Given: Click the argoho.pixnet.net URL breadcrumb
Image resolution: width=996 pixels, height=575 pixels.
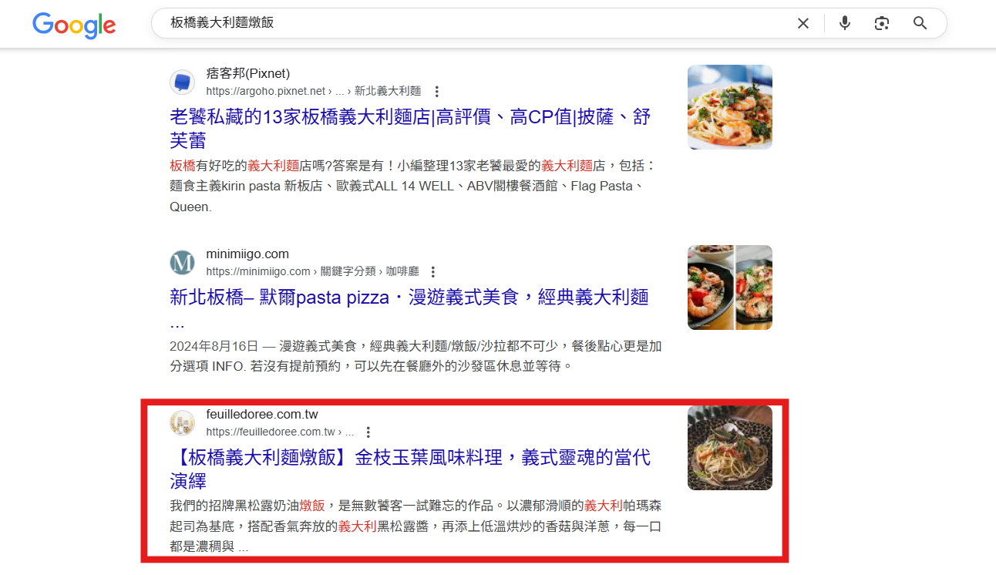Looking at the screenshot, I should click(x=314, y=92).
